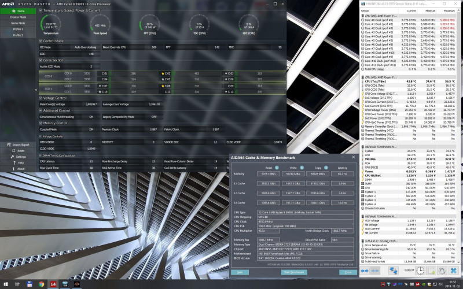Viewport: 463px width, 289px height.
Task: Open the floppy disk app on taskbar
Action: pyautogui.click(x=30, y=284)
